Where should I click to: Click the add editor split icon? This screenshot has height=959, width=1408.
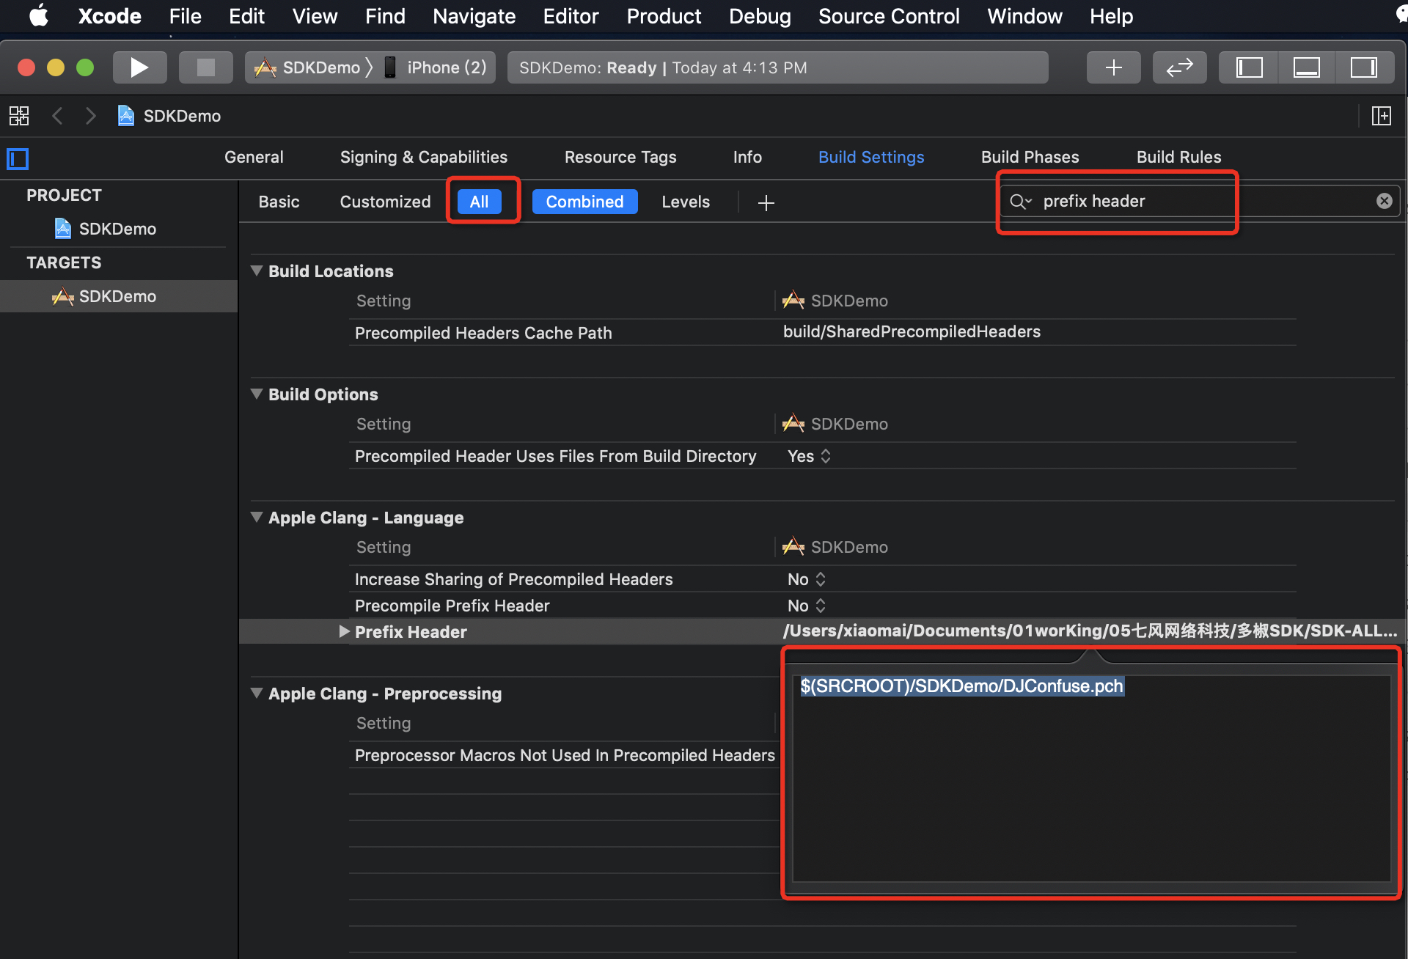[1382, 116]
